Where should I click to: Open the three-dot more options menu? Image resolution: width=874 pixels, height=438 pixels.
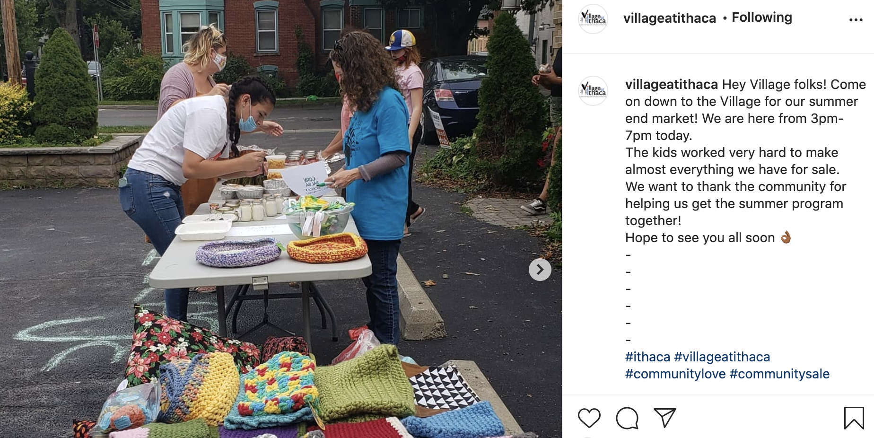[x=856, y=20]
